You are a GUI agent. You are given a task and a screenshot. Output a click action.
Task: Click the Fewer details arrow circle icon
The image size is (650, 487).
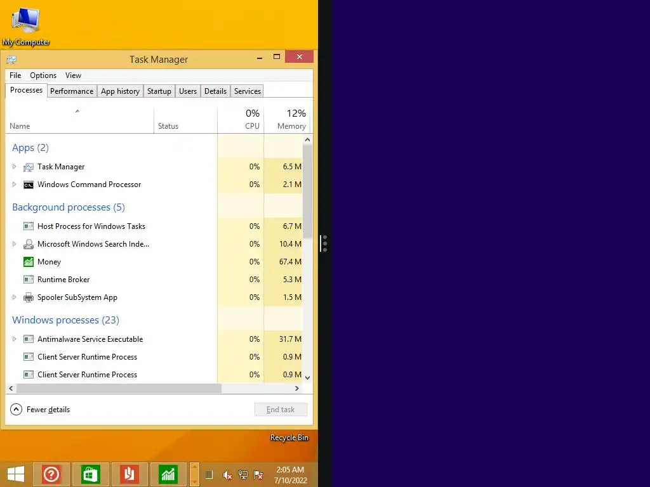[x=16, y=410]
